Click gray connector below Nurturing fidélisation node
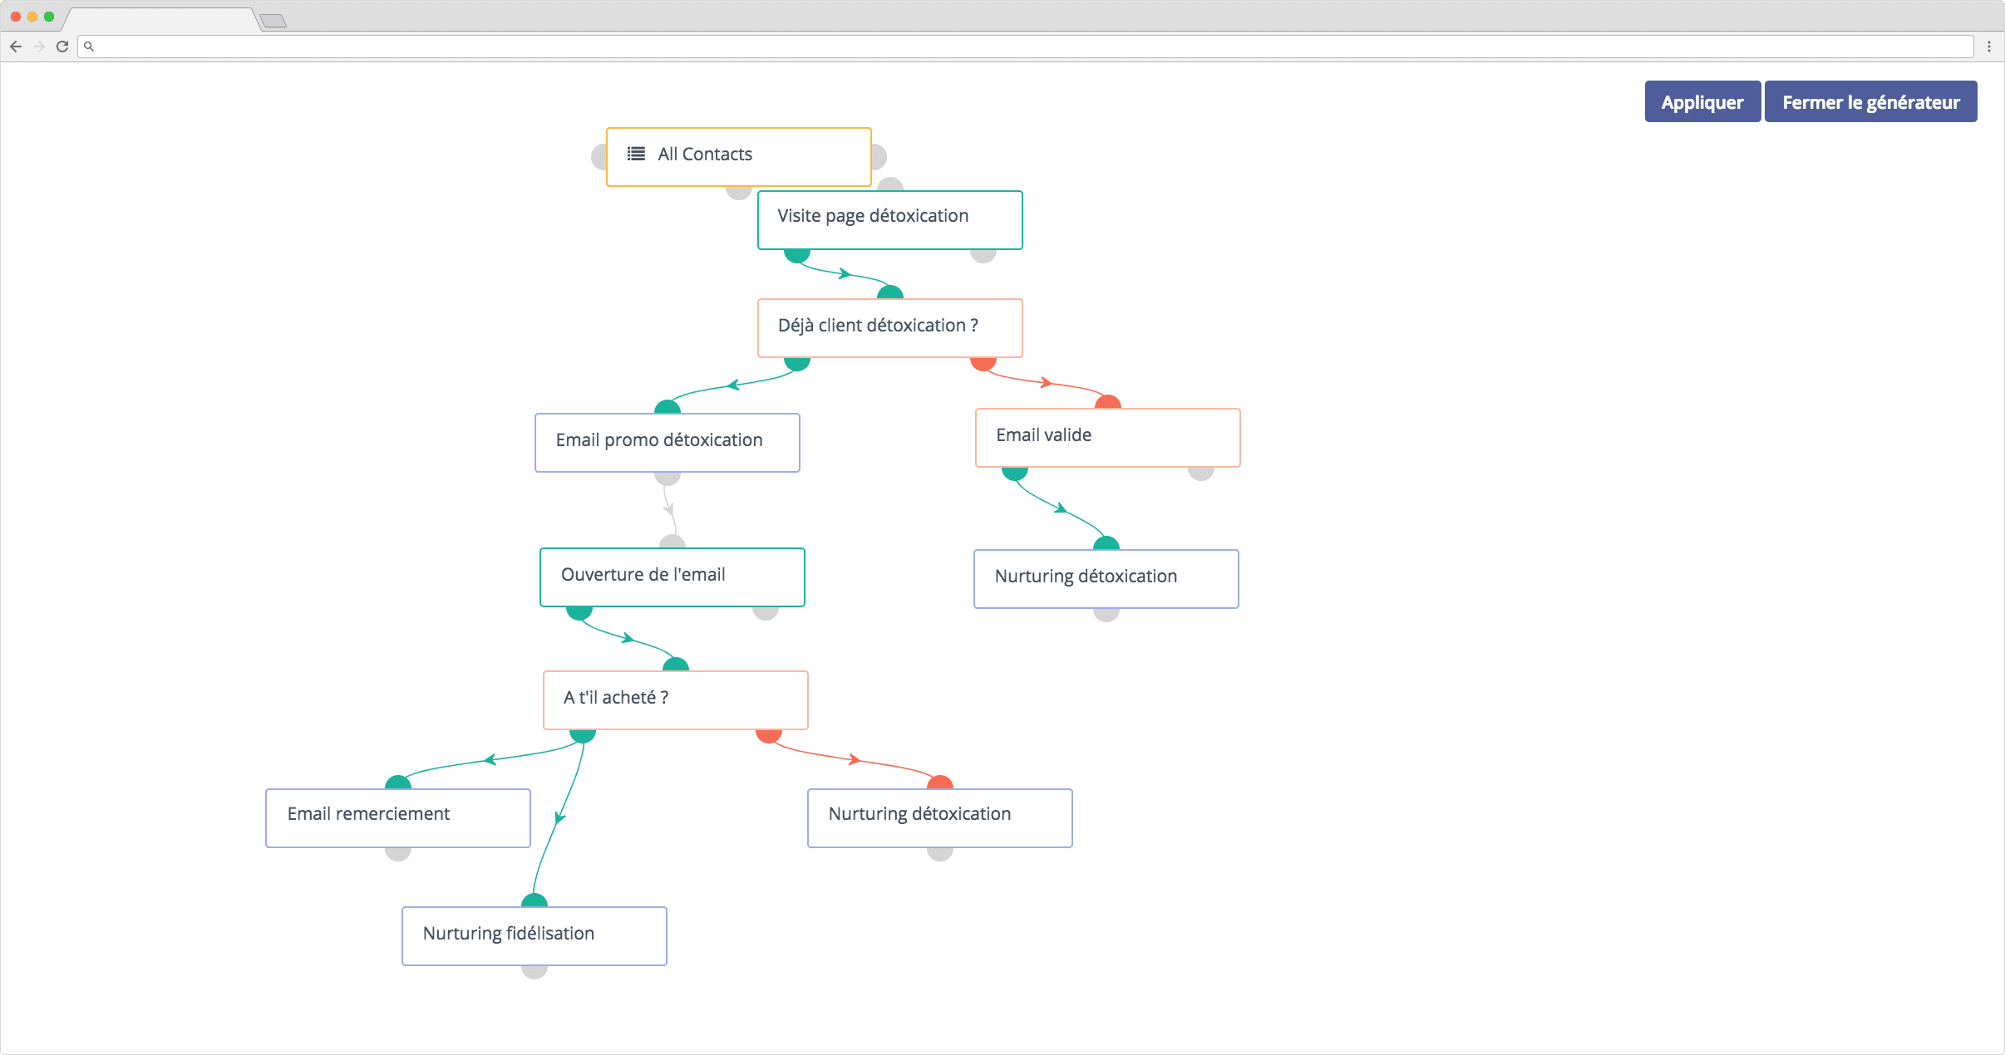Image resolution: width=2005 pixels, height=1055 pixels. [x=534, y=972]
